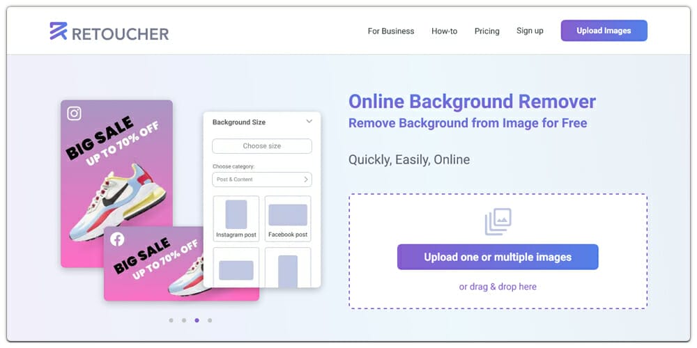Click the Sign up link
The height and width of the screenshot is (348, 697).
click(530, 31)
